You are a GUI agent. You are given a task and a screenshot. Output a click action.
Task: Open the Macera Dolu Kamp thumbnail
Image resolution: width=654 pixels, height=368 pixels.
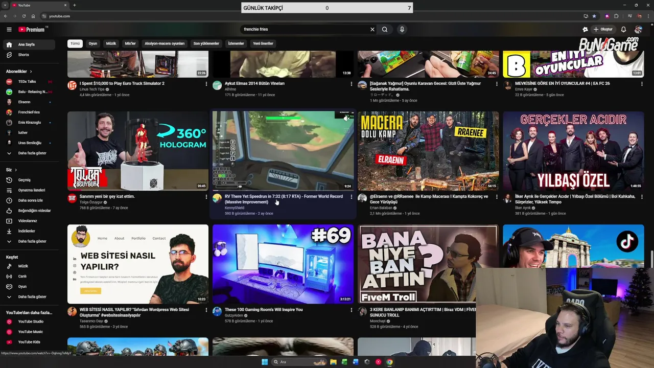click(428, 151)
